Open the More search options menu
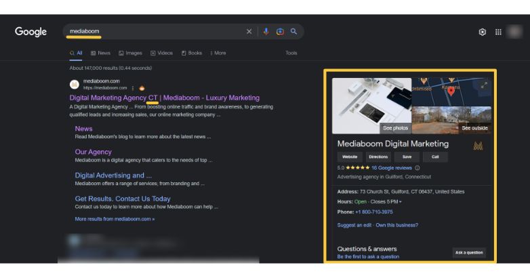This screenshot has height=278, width=530. [218, 53]
